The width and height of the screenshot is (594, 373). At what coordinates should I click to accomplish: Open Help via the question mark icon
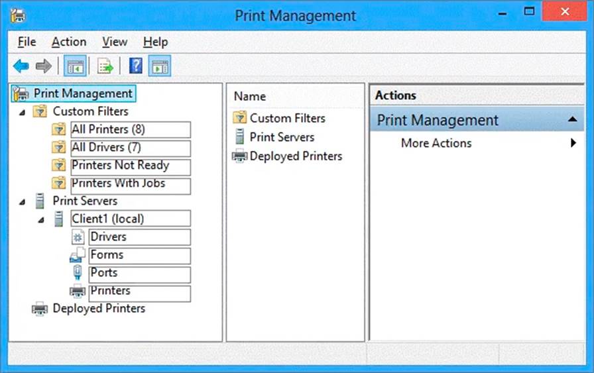pyautogui.click(x=136, y=66)
